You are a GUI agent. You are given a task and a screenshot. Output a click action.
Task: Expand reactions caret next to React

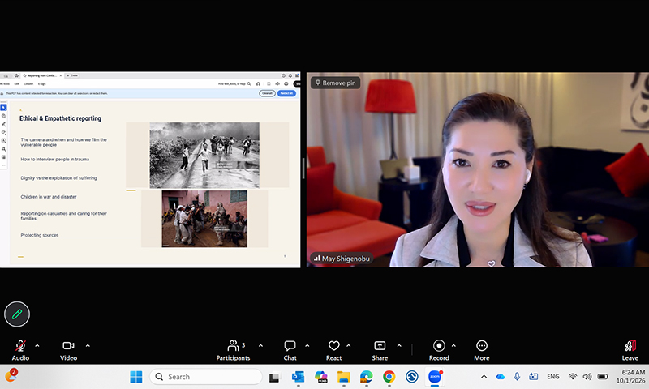[x=349, y=345]
